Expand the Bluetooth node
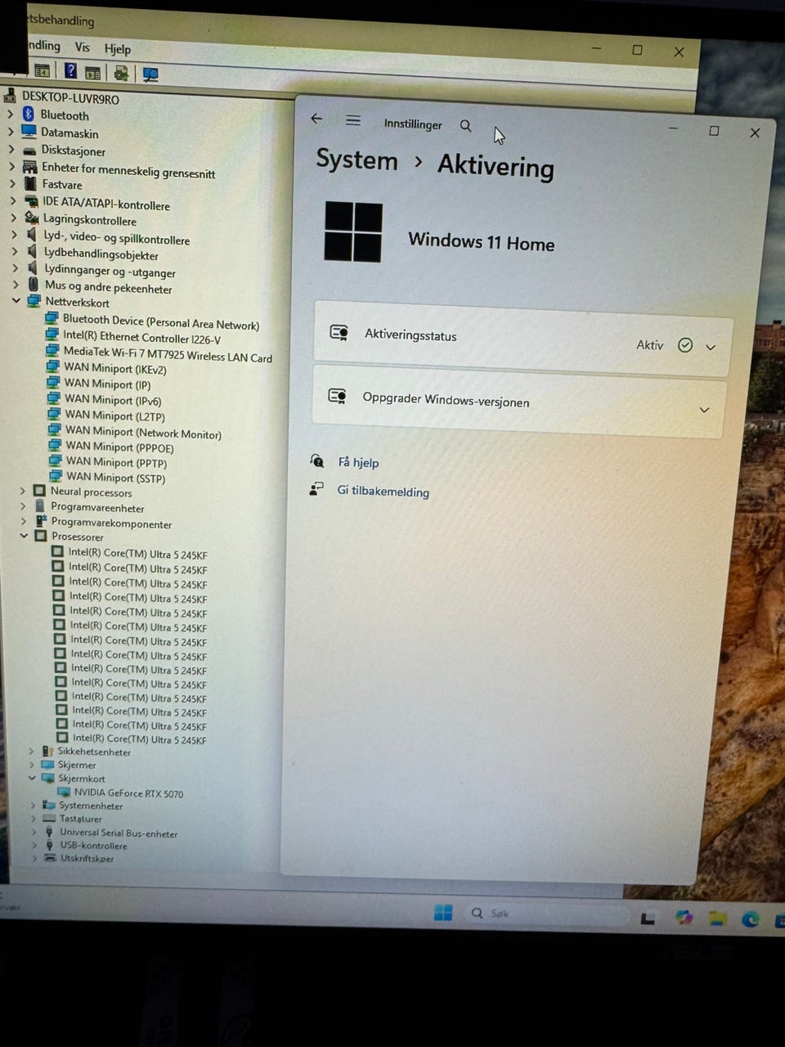Screen dimensions: 785x1047 tap(11, 115)
